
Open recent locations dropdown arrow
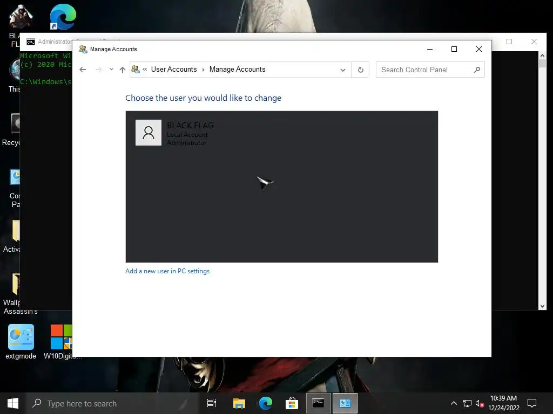point(111,70)
